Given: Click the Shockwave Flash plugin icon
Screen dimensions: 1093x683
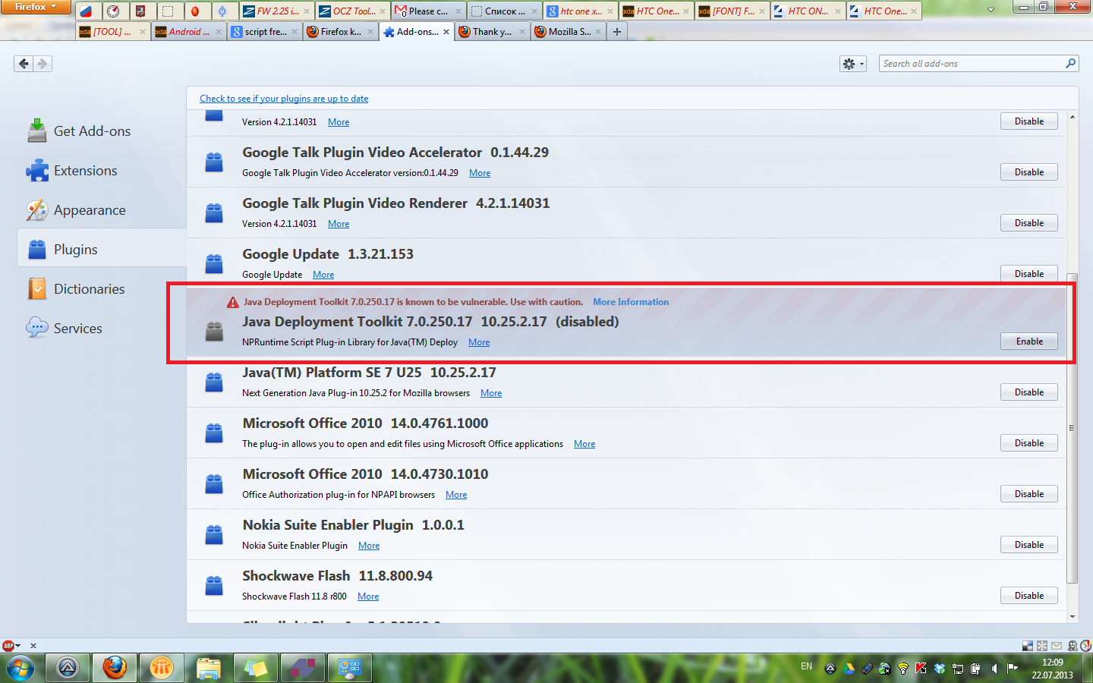Looking at the screenshot, I should [214, 585].
